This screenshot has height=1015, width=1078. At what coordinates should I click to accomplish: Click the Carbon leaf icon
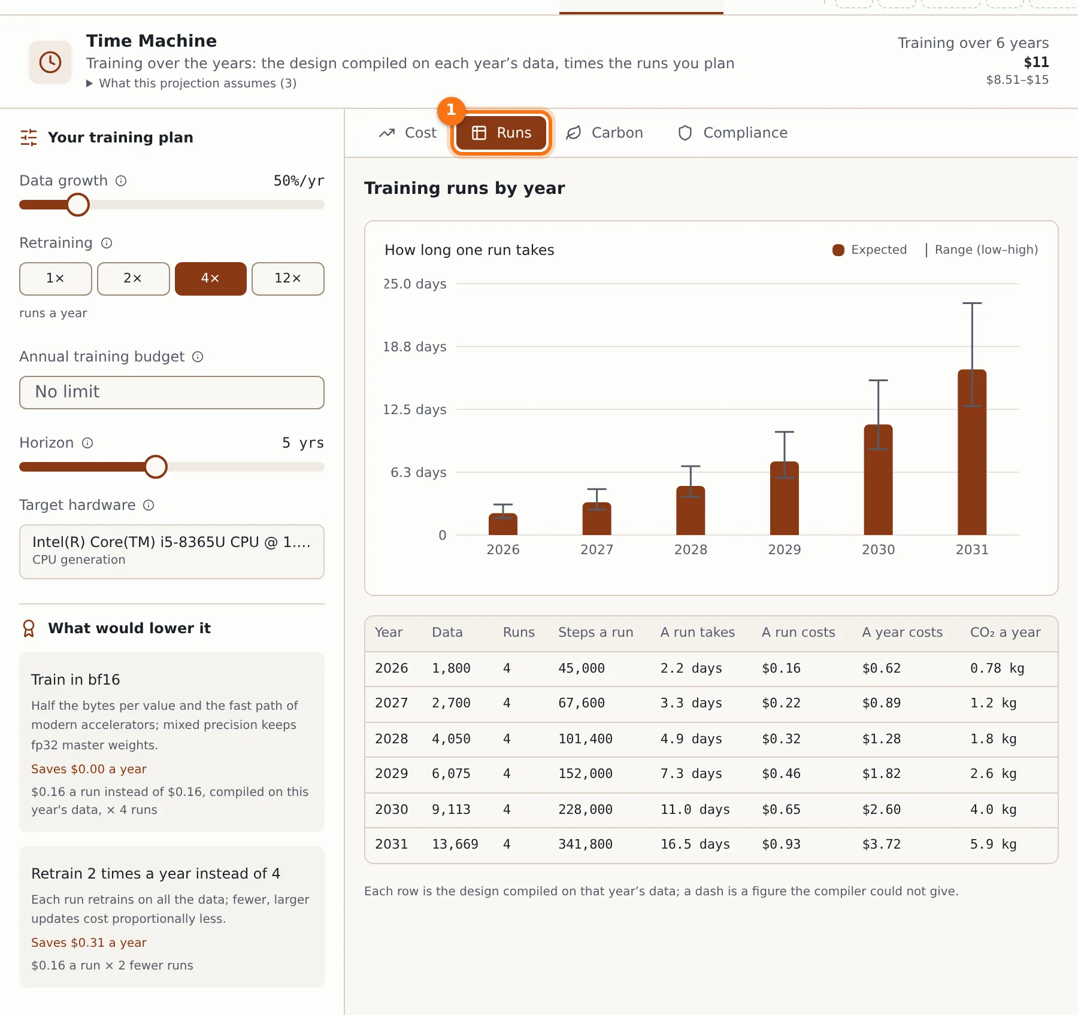click(574, 133)
